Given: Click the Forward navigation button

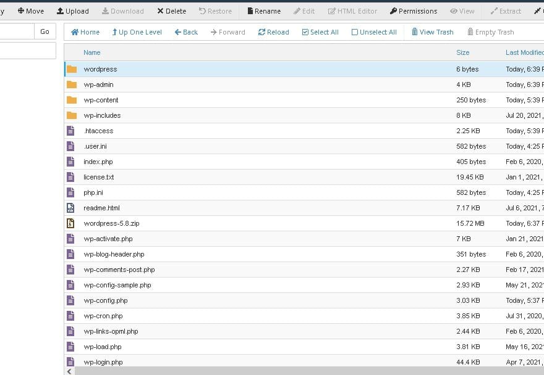Looking at the screenshot, I should [227, 32].
